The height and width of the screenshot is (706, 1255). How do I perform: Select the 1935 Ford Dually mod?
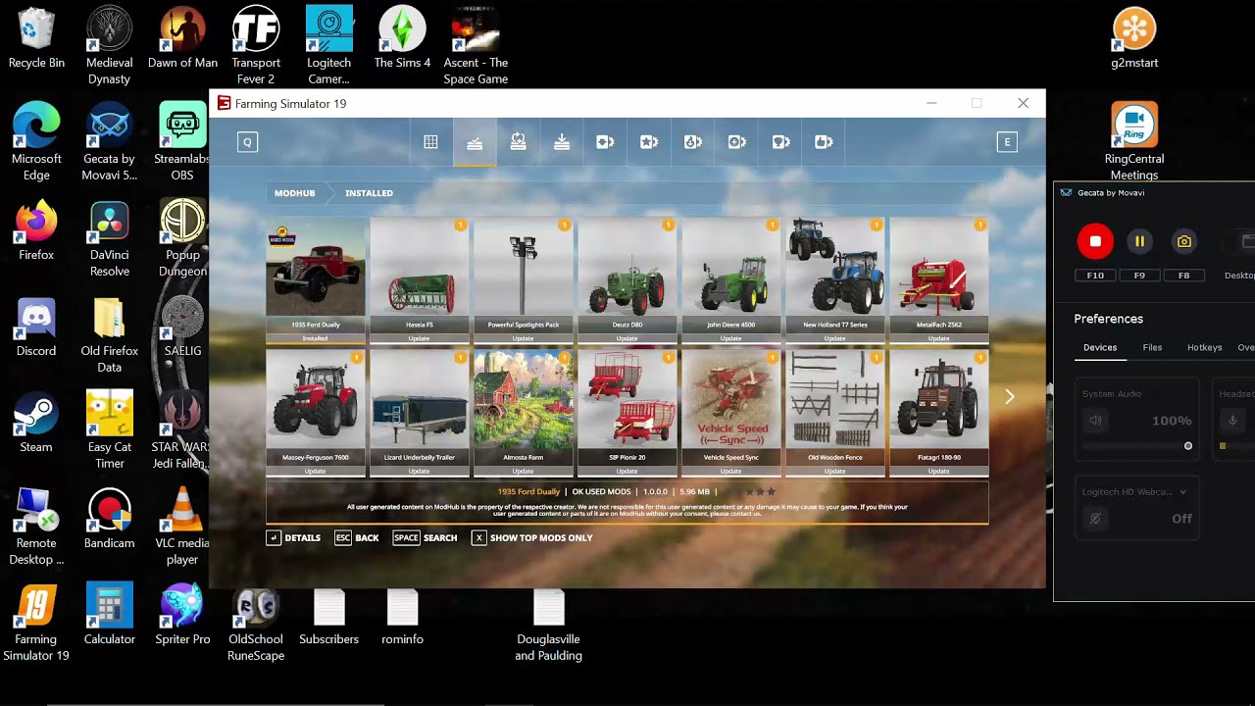point(316,279)
